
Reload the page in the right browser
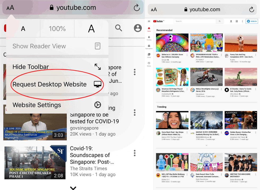(x=252, y=10)
